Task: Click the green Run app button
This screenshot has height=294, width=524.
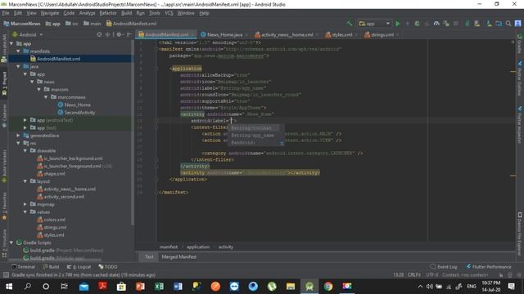Action: pyautogui.click(x=398, y=24)
